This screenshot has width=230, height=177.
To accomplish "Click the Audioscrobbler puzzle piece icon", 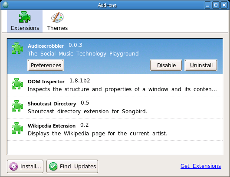I will coord(17,48).
